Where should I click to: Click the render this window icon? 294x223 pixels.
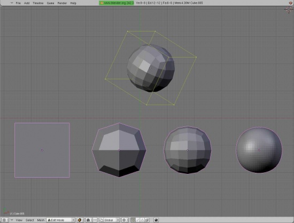156,220
